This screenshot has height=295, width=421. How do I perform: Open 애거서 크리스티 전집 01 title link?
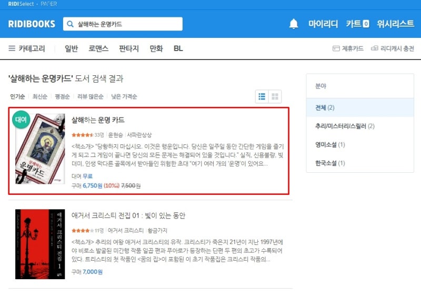point(128,215)
